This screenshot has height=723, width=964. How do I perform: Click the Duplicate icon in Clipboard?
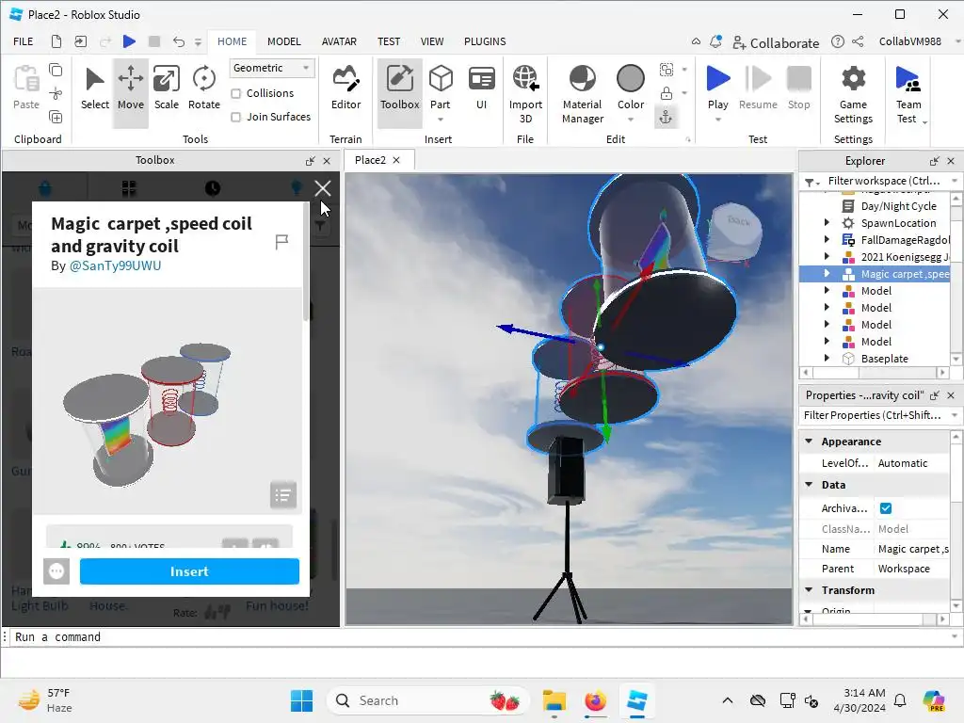56,117
